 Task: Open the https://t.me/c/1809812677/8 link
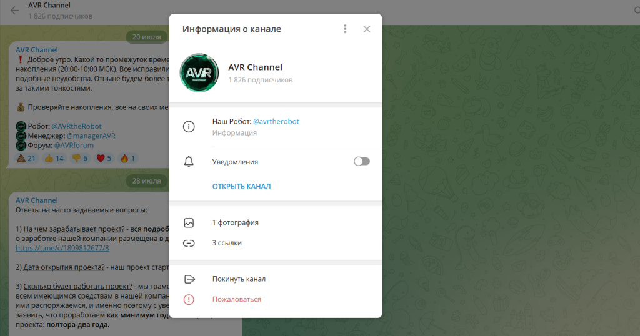coord(62,248)
